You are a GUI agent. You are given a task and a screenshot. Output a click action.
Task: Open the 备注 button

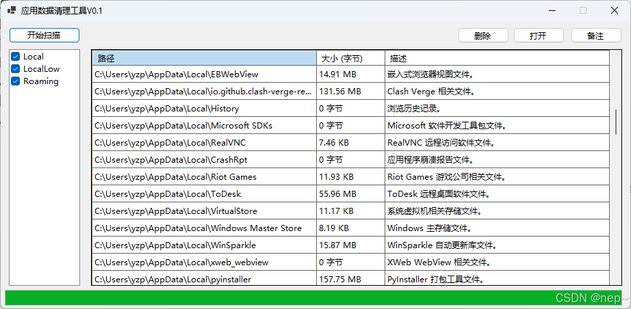596,36
